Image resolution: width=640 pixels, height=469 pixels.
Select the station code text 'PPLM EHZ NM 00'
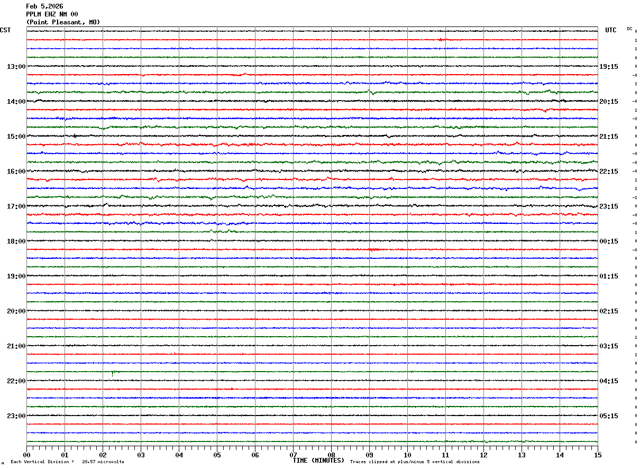[52, 14]
